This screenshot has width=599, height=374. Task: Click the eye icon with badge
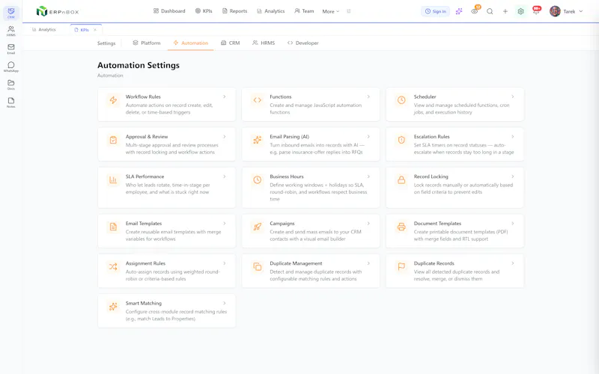(x=475, y=11)
